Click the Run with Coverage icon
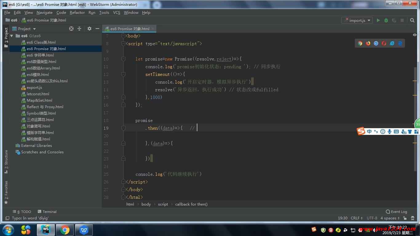Viewport: 420px width, 236px height. pos(394,20)
